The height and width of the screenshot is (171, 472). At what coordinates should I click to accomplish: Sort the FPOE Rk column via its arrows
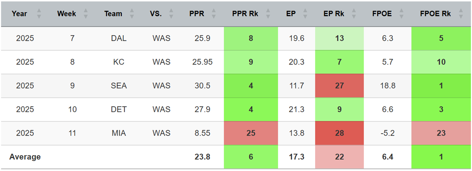461,14
